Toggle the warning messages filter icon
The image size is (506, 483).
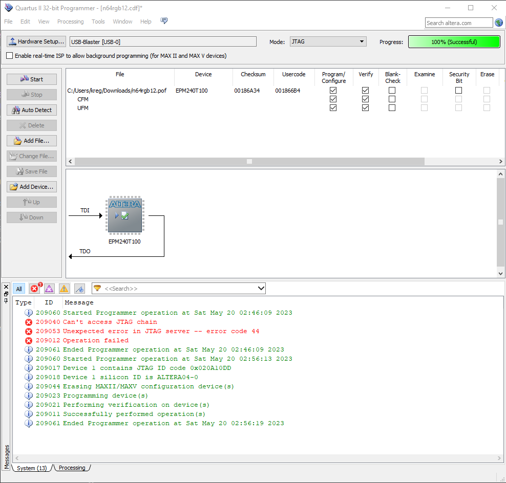click(x=64, y=289)
